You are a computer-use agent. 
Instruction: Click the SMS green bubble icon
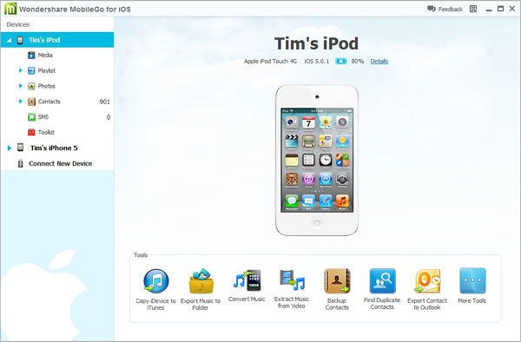pyautogui.click(x=31, y=117)
